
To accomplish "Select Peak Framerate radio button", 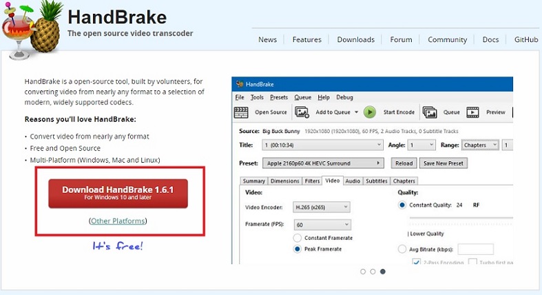I will 298,249.
